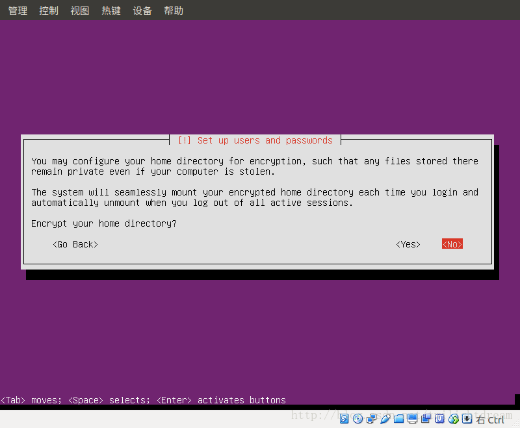Open the 控制 menu
Screen dimensions: 520x428
click(x=48, y=10)
